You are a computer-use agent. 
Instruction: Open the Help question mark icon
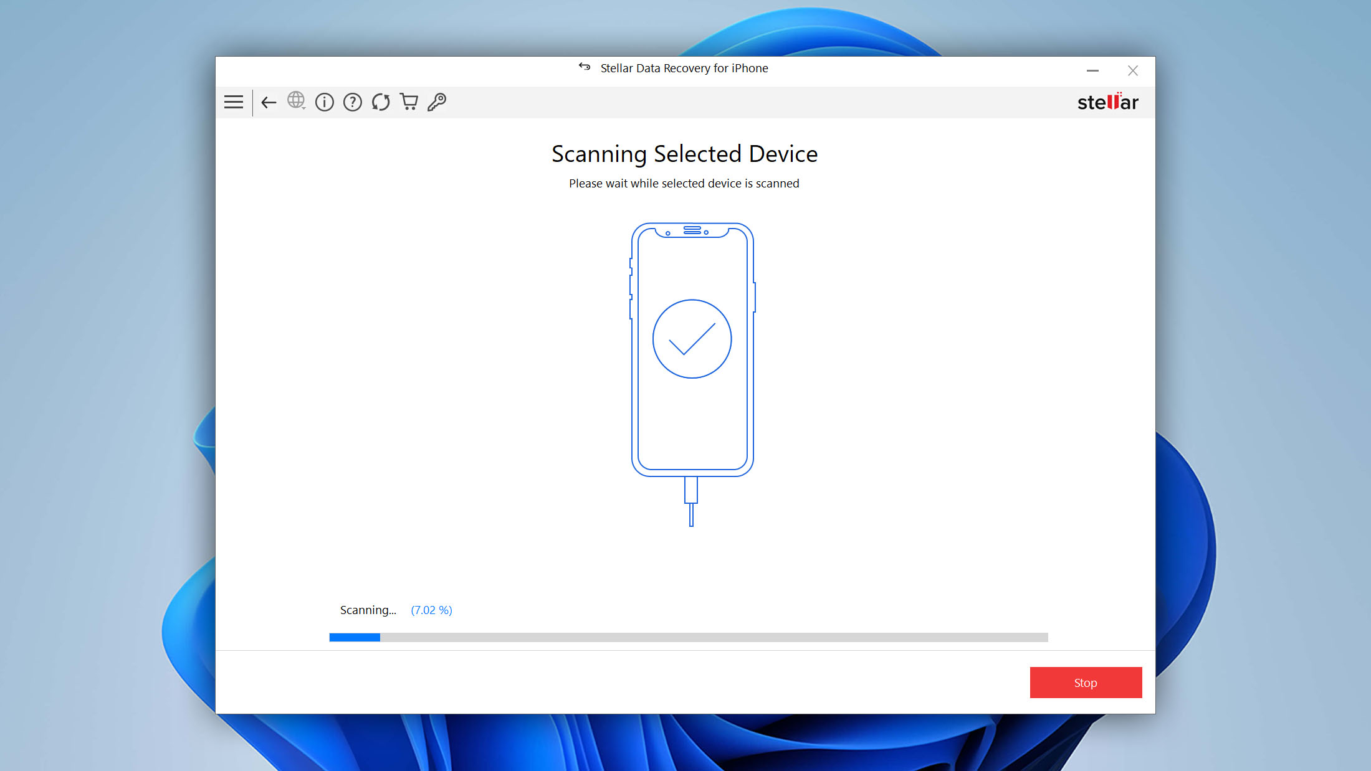click(353, 102)
